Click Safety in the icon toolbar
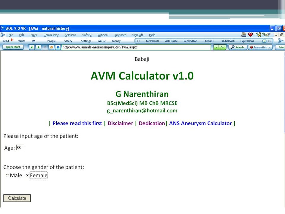Image resolution: width=285 pixels, height=214 pixels. coord(68,41)
